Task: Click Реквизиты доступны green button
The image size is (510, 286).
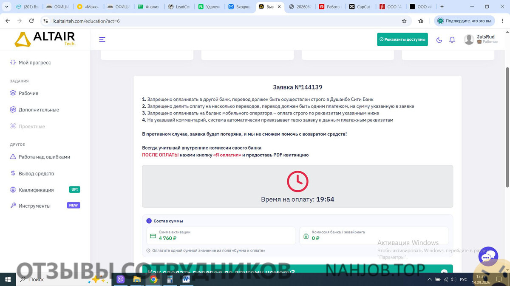Action: tap(402, 39)
